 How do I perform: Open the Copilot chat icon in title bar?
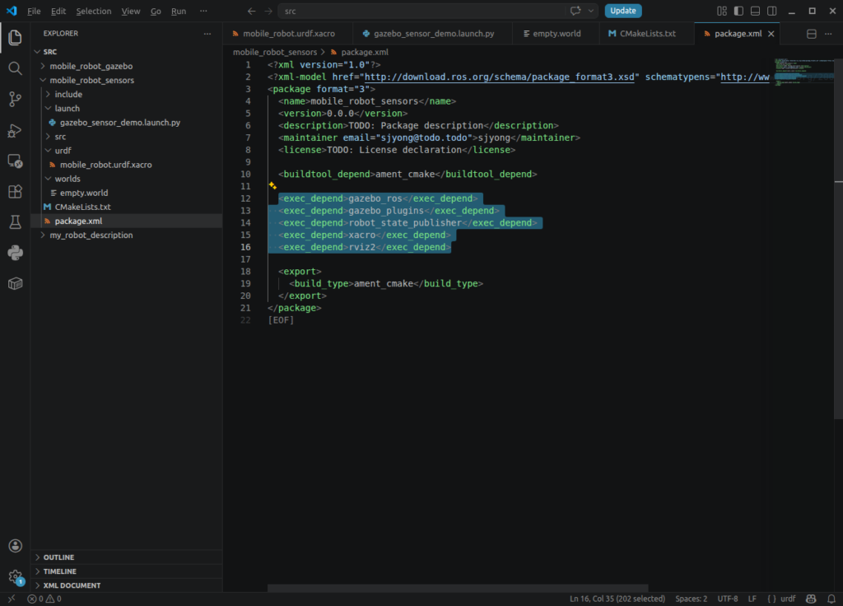point(575,11)
